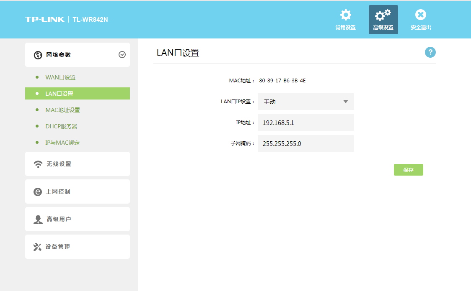Screen dimensions: 471x291
Task: Collapse the 网络参数 section chevron
Action: (x=122, y=55)
